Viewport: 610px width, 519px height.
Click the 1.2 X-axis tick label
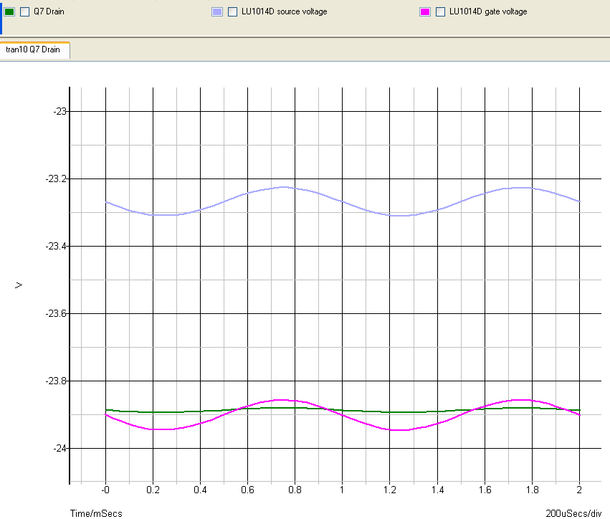coord(390,490)
